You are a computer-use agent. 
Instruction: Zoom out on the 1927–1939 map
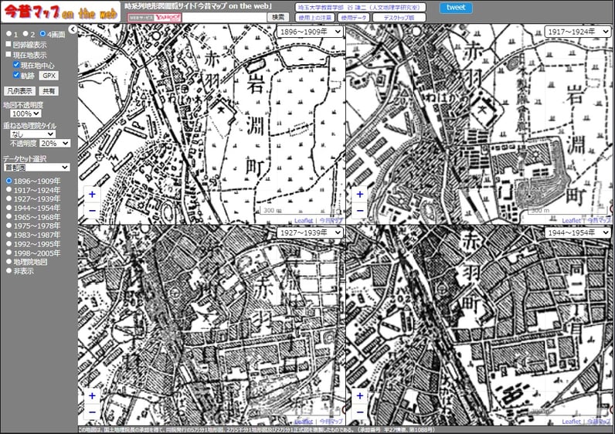91,410
